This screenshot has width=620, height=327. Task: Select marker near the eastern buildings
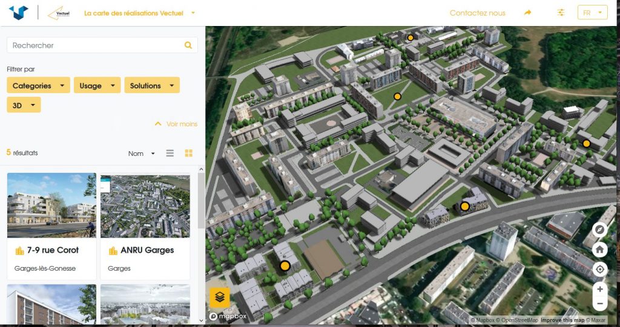586,143
